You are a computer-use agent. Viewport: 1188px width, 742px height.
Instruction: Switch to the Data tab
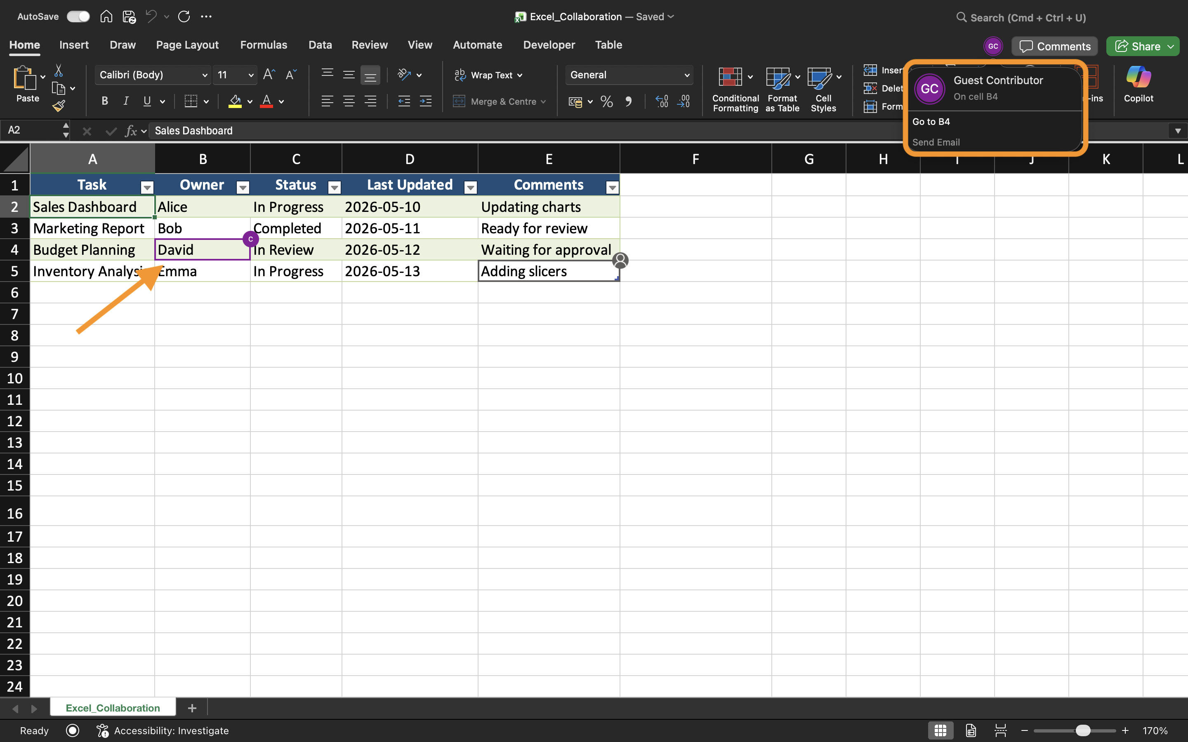(320, 45)
